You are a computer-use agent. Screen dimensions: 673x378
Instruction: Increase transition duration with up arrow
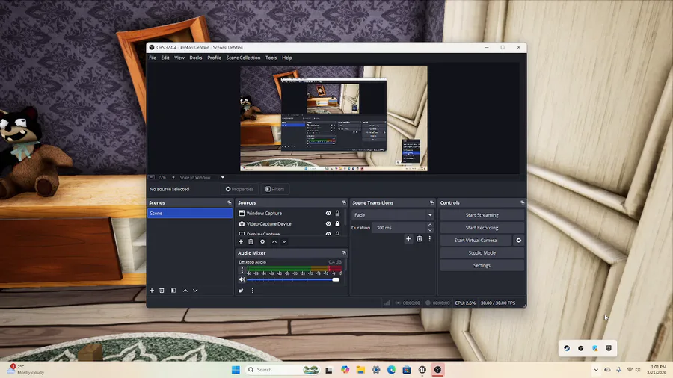(x=430, y=225)
